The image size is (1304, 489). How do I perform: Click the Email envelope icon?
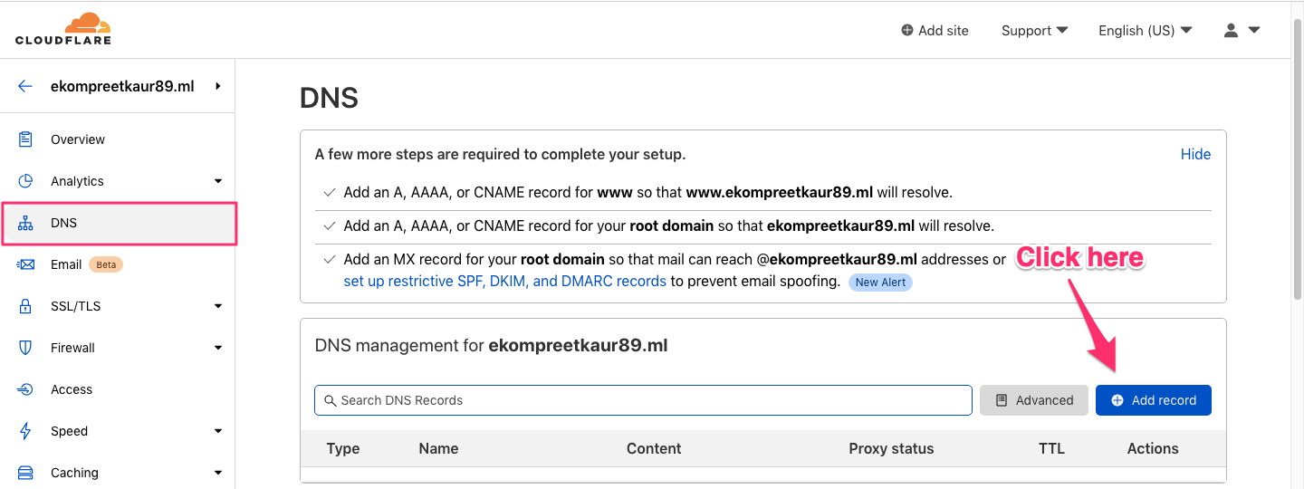(25, 264)
